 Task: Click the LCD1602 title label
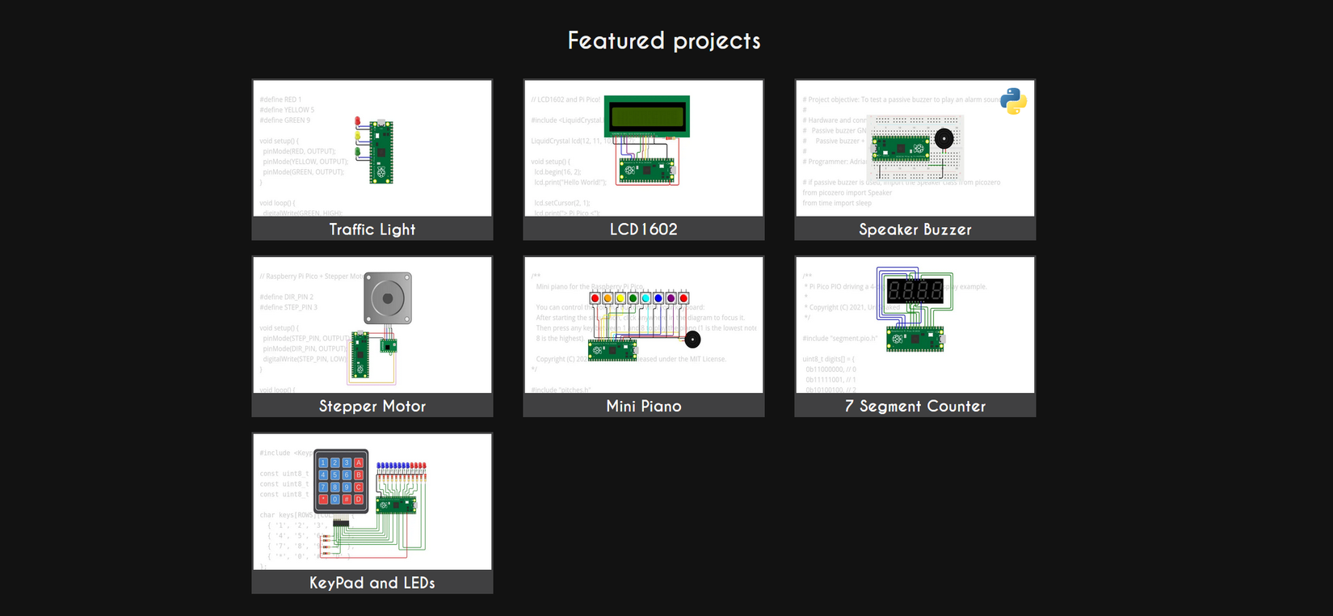pos(644,230)
